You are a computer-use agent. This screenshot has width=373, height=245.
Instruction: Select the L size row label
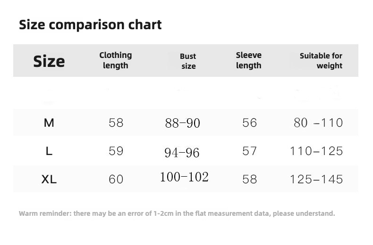click(49, 151)
